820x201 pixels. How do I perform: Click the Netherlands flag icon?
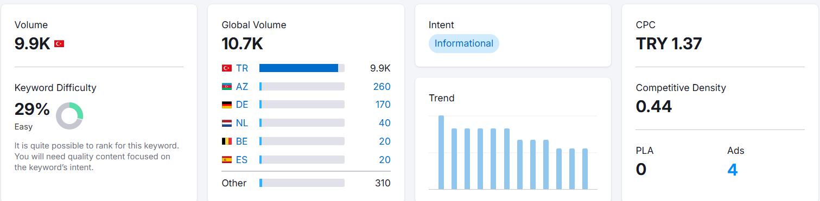pyautogui.click(x=227, y=123)
